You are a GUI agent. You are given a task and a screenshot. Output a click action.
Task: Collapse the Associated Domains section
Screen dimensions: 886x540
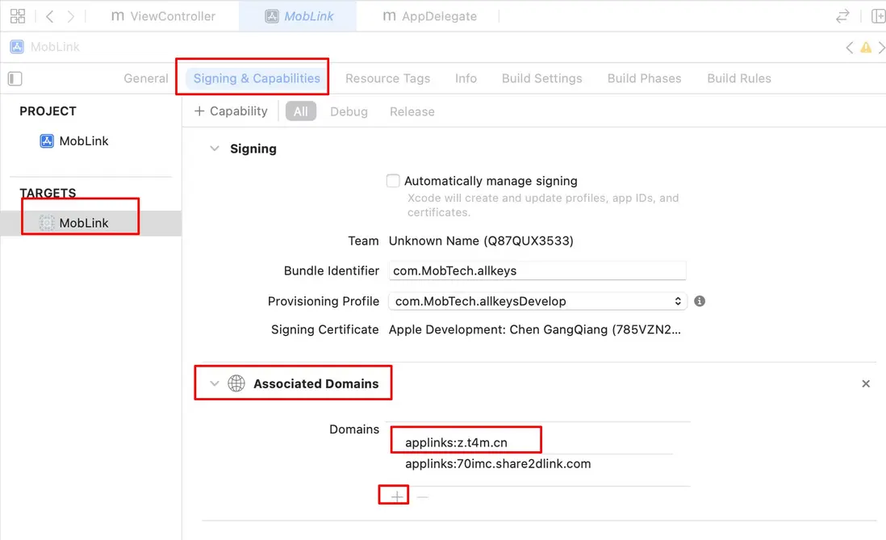point(214,383)
